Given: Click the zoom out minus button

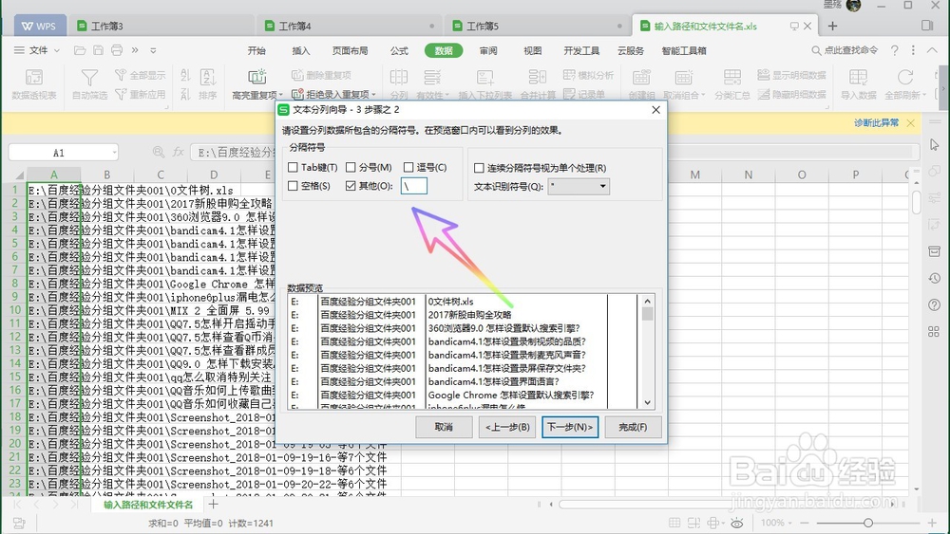Looking at the screenshot, I should (x=805, y=523).
